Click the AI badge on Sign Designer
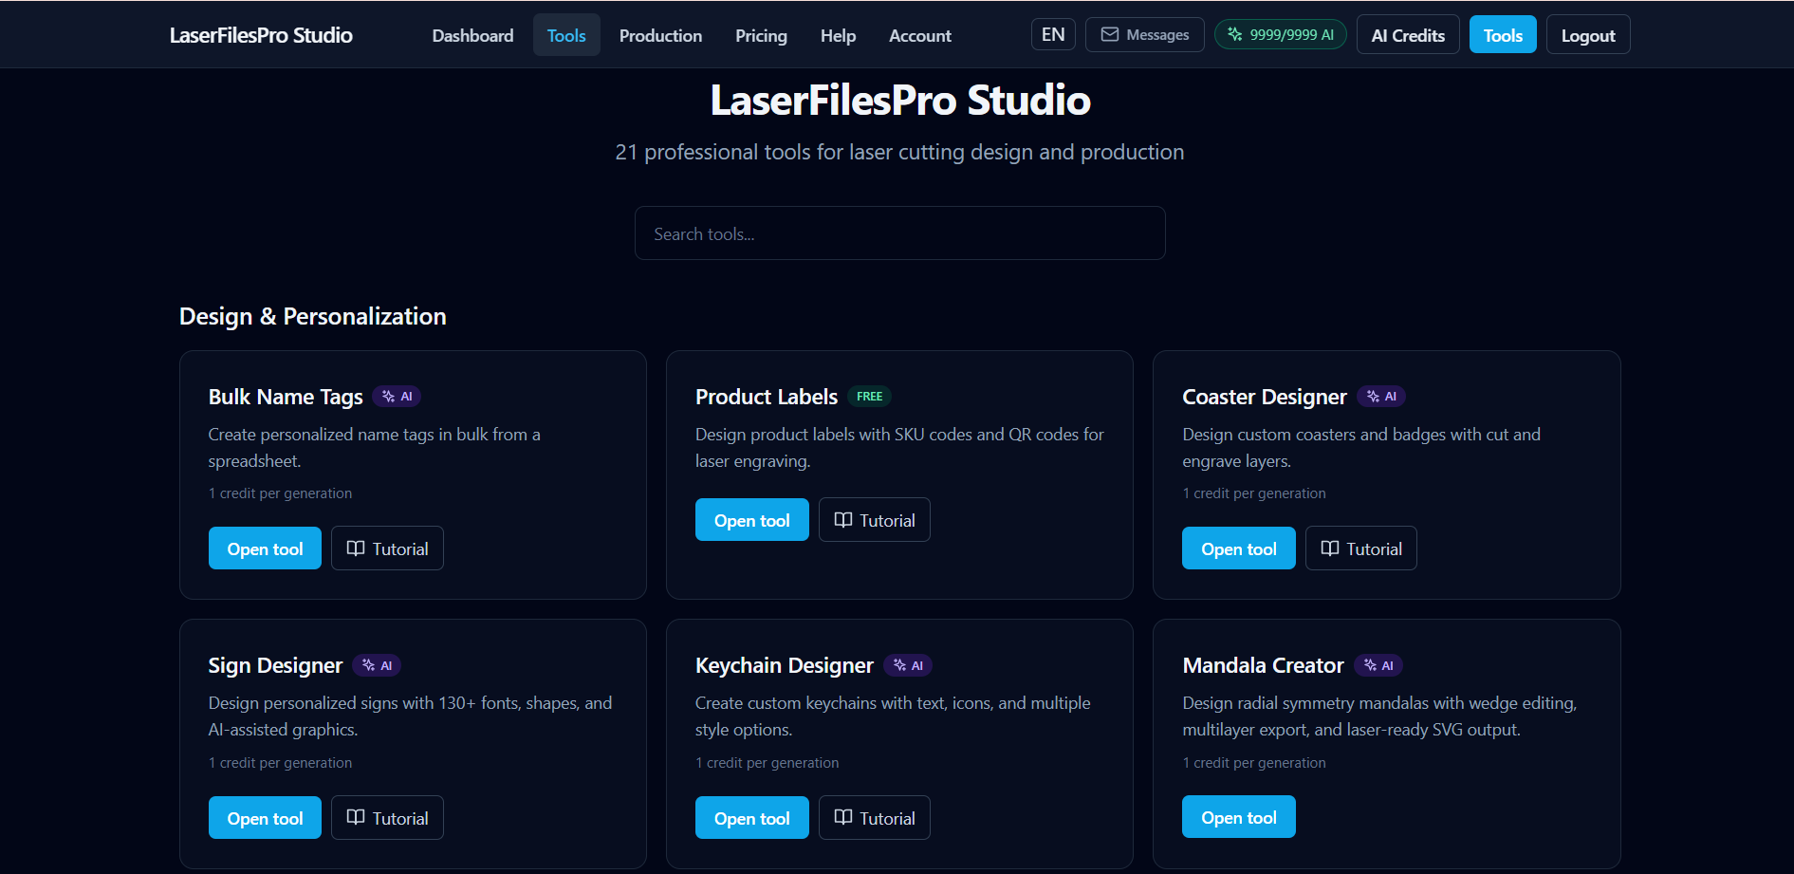The width and height of the screenshot is (1794, 874). pos(377,665)
